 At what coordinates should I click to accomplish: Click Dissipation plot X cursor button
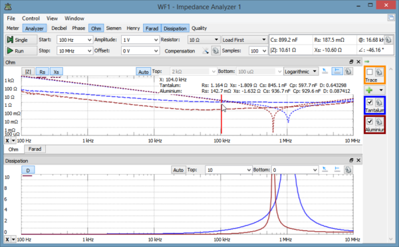pos(7,239)
